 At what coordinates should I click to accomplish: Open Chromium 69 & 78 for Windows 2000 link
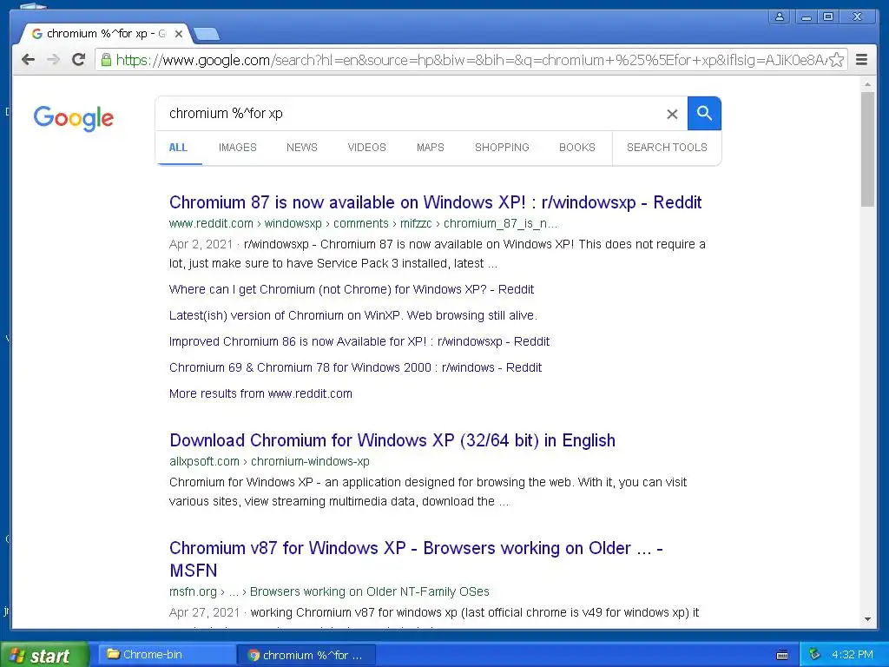pyautogui.click(x=355, y=367)
